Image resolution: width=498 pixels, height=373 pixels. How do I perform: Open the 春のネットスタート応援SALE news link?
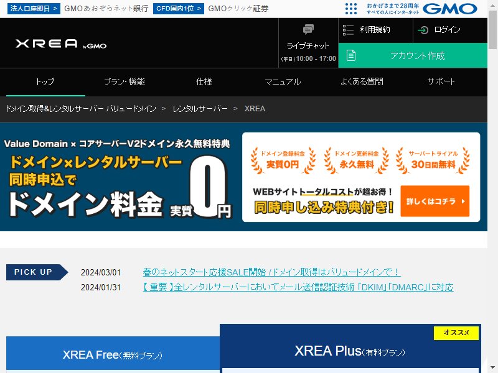click(271, 272)
